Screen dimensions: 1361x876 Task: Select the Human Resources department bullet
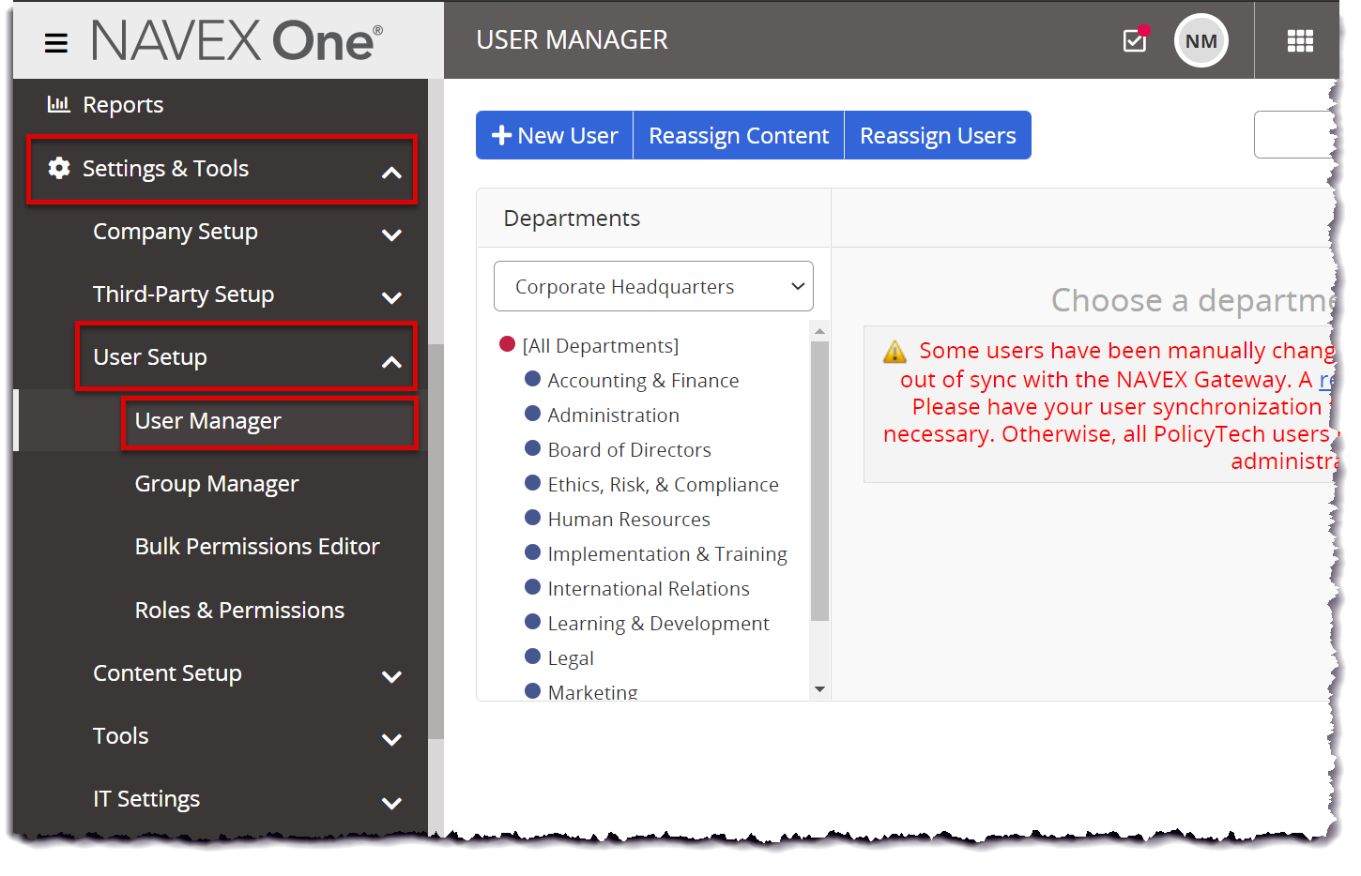pyautogui.click(x=533, y=517)
